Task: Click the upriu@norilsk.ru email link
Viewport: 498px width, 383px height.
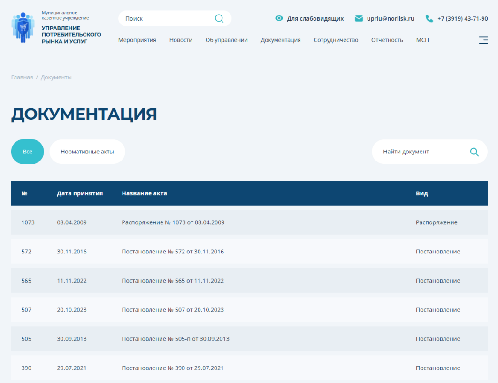Action: [391, 18]
